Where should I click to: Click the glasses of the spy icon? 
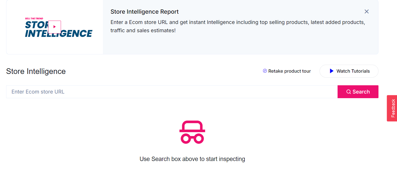click(x=192, y=139)
